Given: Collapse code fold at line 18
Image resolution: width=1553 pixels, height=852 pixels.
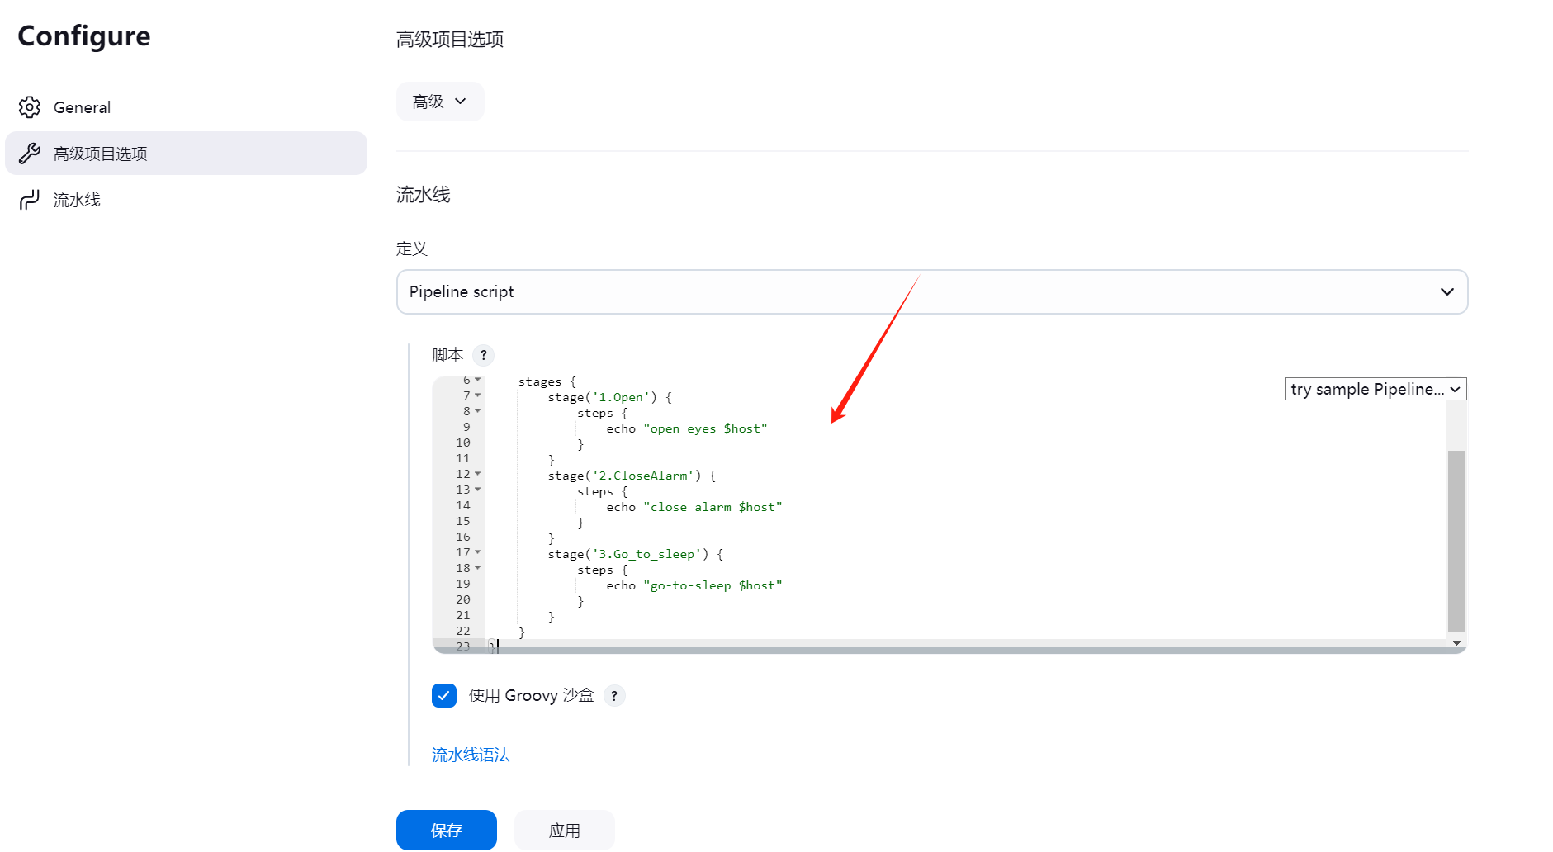Looking at the screenshot, I should 478,568.
